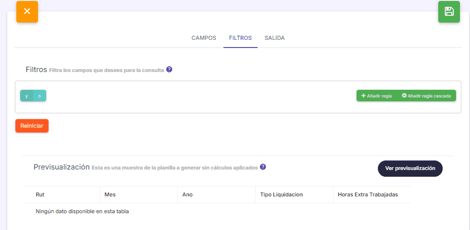Screen dimensions: 470x230
Task: Toggle the 'o' (OR) condition
Action: [39, 96]
